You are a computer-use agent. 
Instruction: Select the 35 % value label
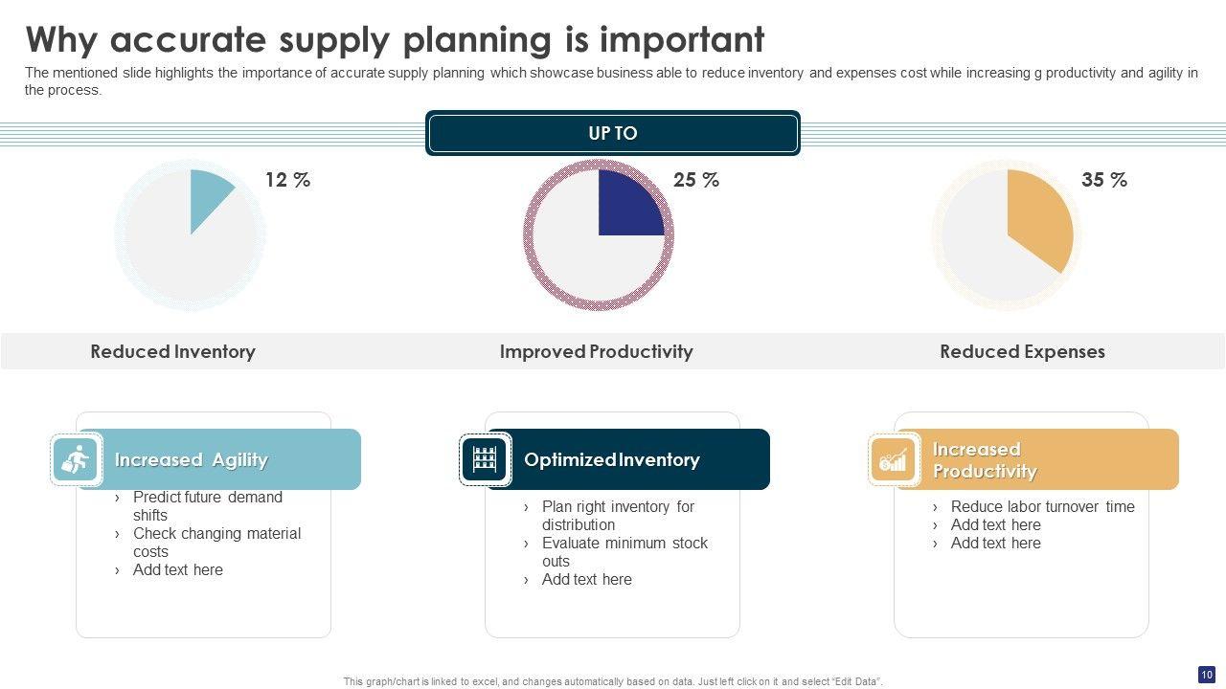[x=1104, y=180]
